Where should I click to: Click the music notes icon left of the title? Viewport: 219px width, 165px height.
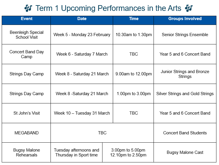(28, 8)
